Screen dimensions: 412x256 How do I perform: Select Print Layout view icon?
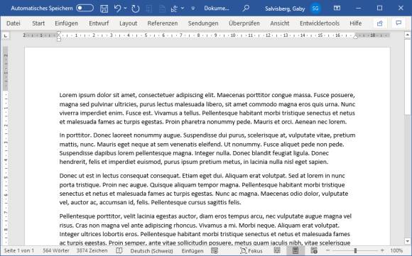(x=296, y=250)
